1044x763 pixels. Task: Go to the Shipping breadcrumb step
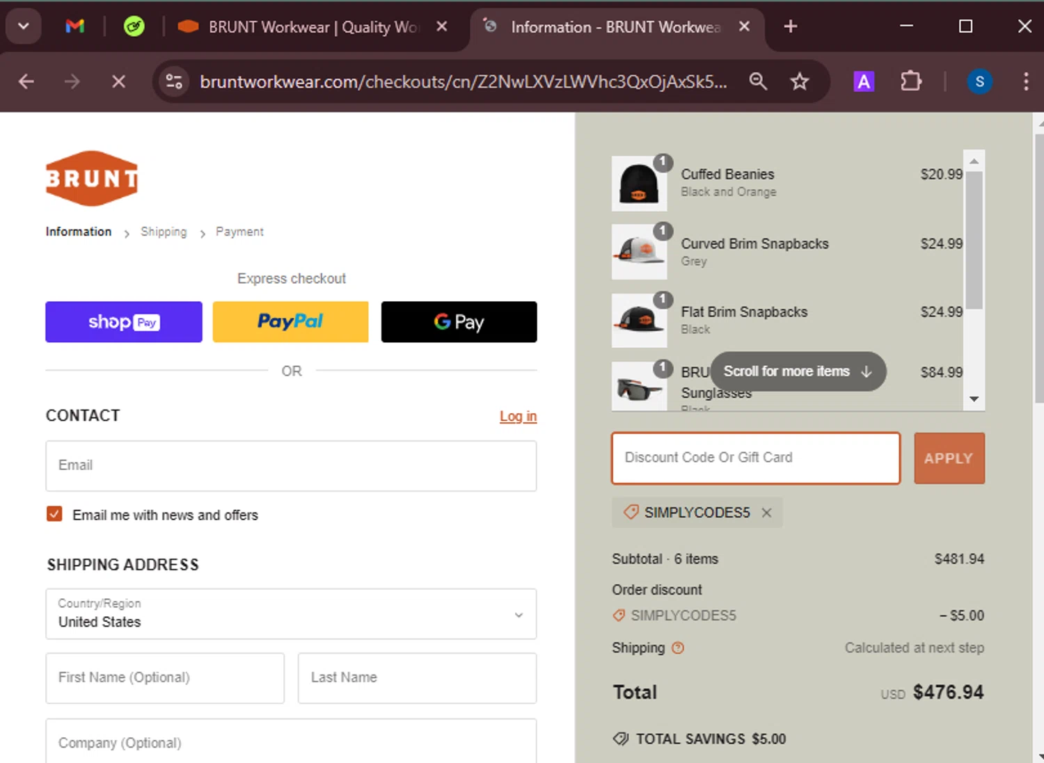(x=164, y=232)
